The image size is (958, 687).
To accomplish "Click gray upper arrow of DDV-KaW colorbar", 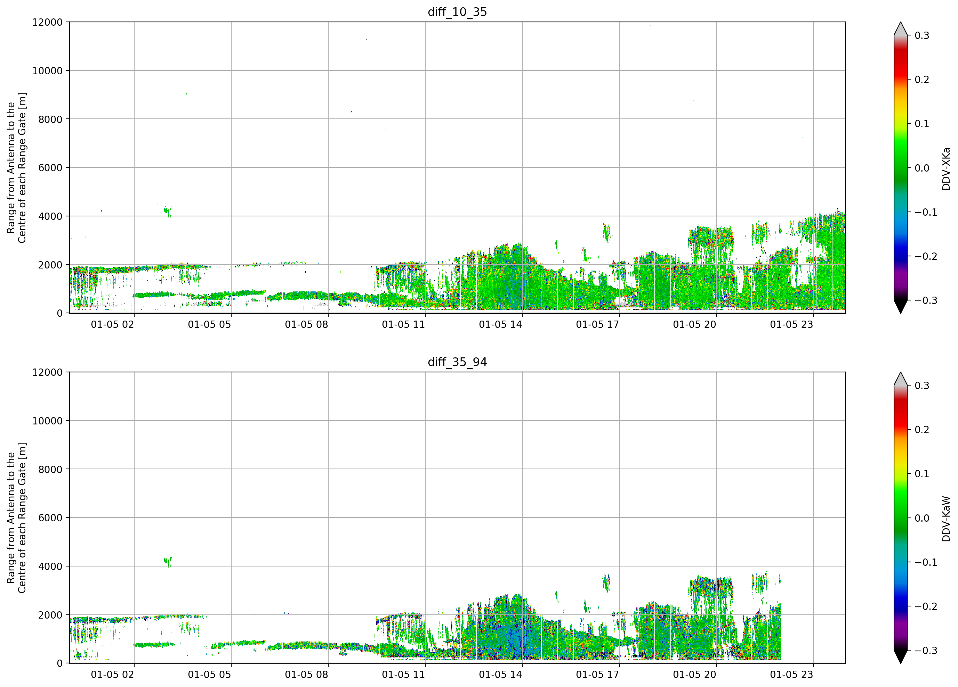I will click(x=901, y=380).
